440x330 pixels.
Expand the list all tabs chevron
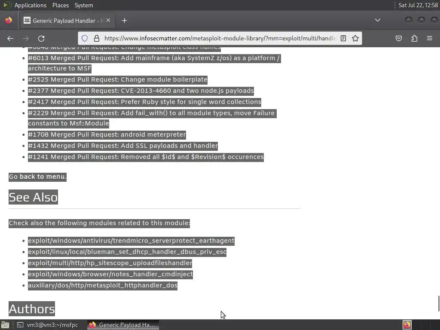[x=377, y=20]
